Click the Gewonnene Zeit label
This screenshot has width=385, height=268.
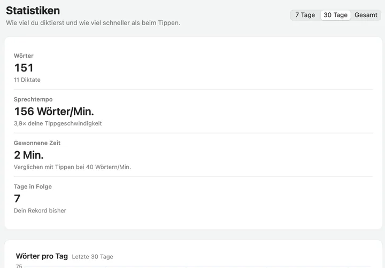37,143
